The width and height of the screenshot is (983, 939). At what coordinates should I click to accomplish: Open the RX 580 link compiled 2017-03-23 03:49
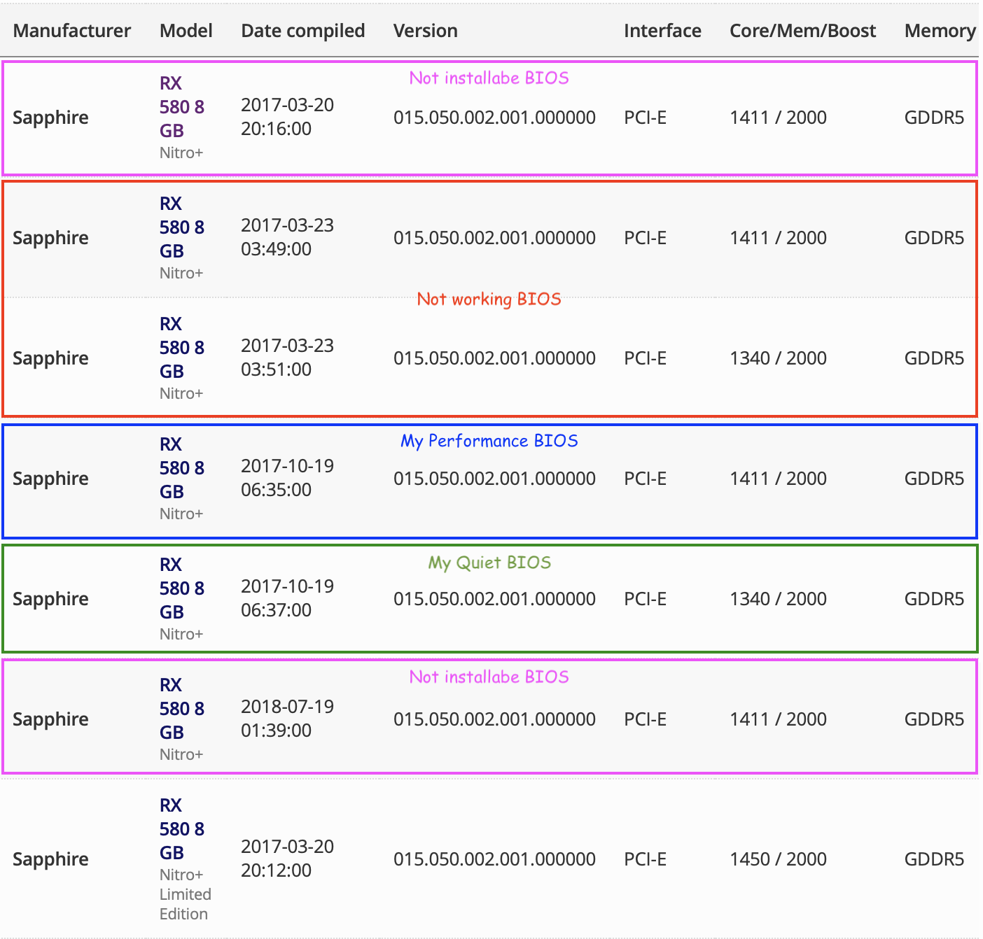click(x=181, y=227)
